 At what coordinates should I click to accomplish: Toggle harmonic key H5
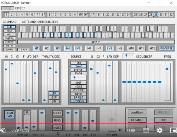pos(78,48)
